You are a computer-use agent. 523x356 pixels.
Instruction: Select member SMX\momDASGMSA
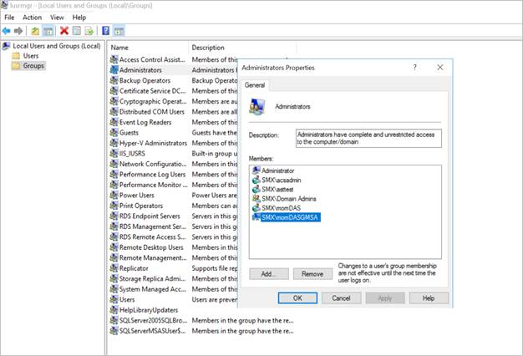pyautogui.click(x=290, y=217)
